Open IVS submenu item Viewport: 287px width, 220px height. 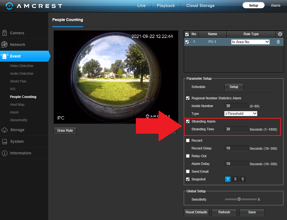[x=13, y=89]
